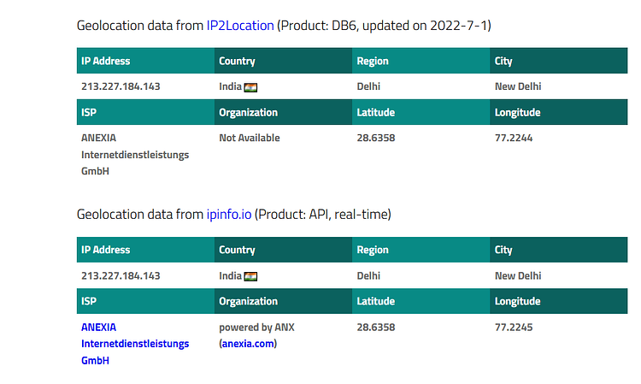Click longitude value 77.2244
The height and width of the screenshot is (384, 641).
point(514,138)
